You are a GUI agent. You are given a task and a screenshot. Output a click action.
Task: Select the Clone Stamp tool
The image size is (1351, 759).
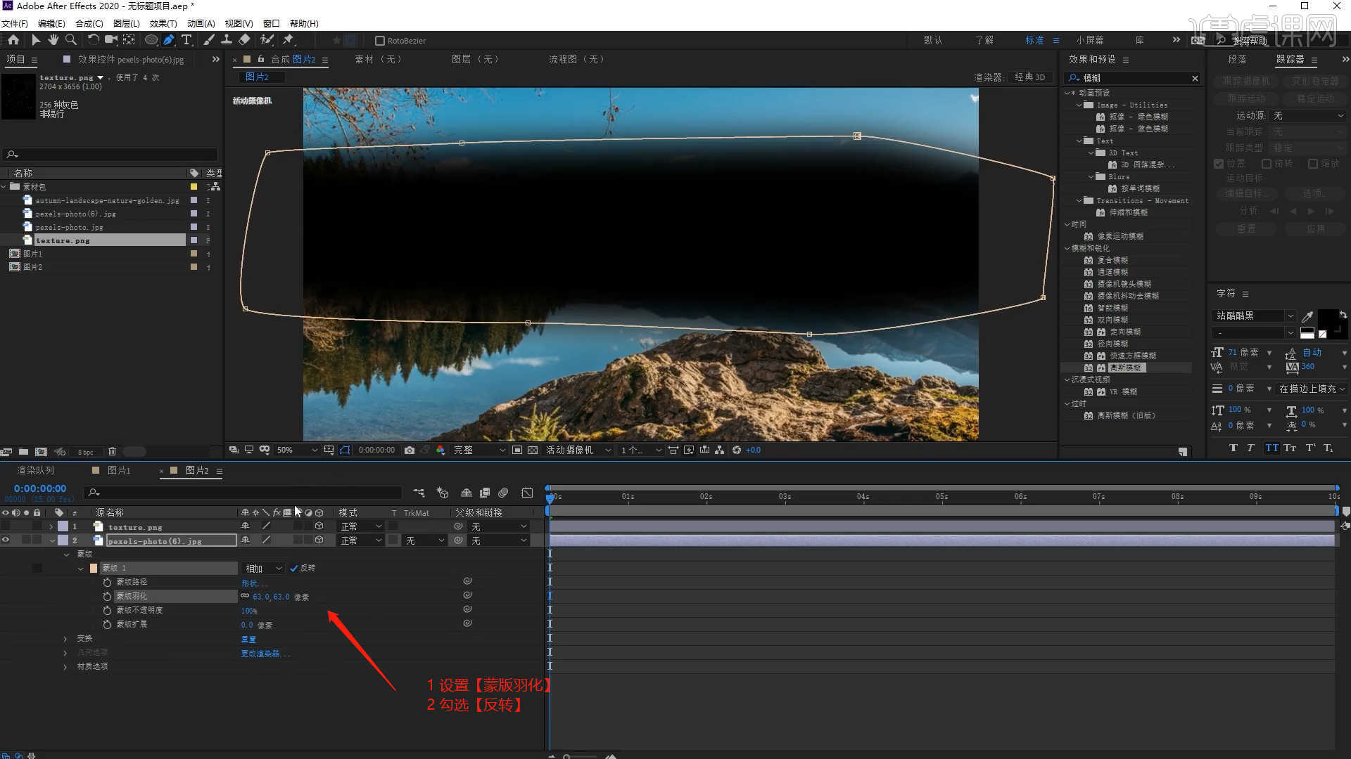[227, 40]
